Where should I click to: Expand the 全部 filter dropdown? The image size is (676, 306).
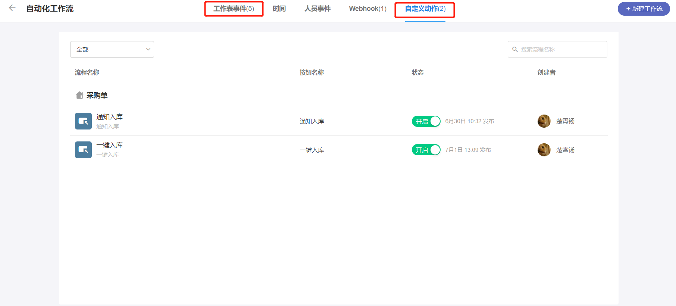[112, 49]
